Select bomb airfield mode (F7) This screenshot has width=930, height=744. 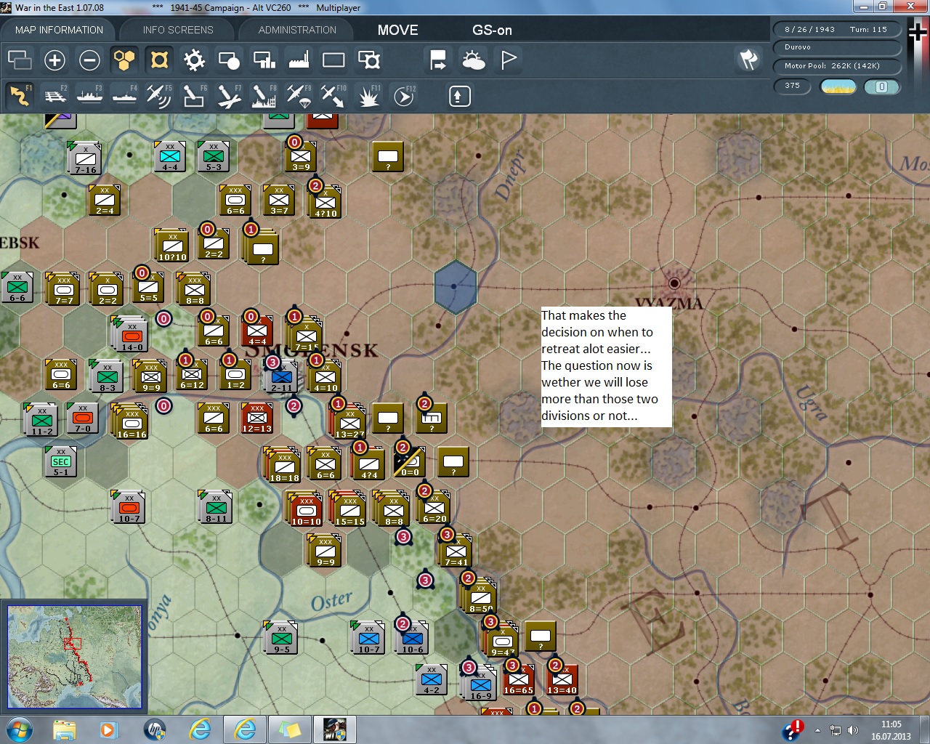click(229, 95)
